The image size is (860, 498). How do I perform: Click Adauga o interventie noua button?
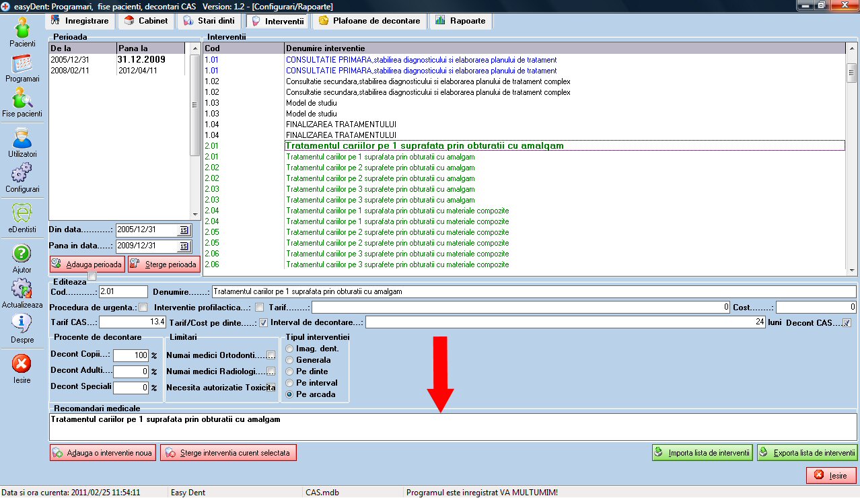pyautogui.click(x=102, y=453)
